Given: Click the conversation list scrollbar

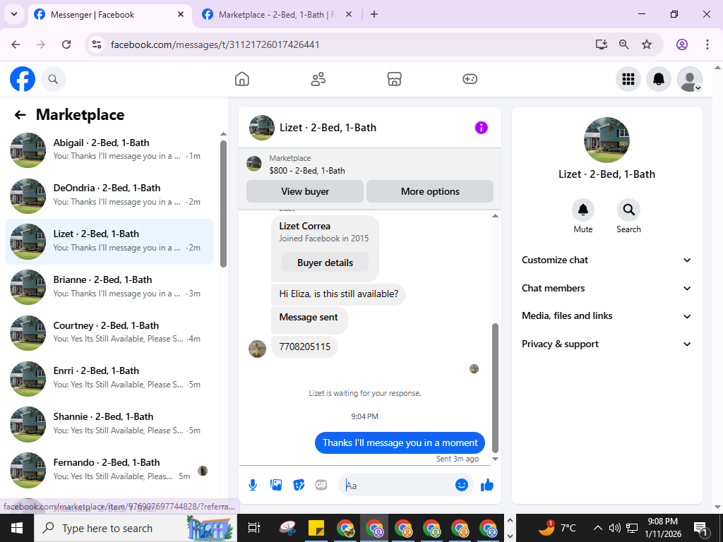Looking at the screenshot, I should pos(223,204).
